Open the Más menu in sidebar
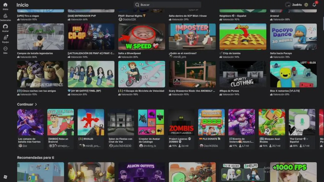The image size is (324, 182). 5,49
